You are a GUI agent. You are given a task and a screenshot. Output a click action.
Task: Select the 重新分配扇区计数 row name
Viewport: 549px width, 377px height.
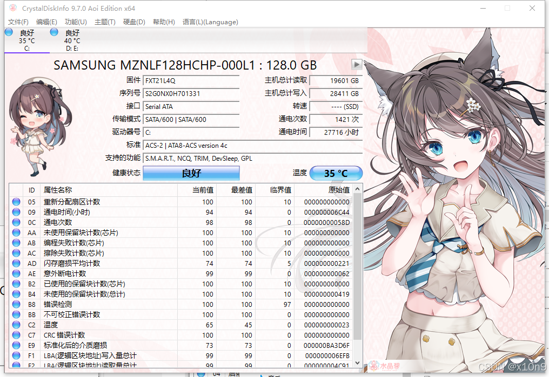(x=72, y=202)
